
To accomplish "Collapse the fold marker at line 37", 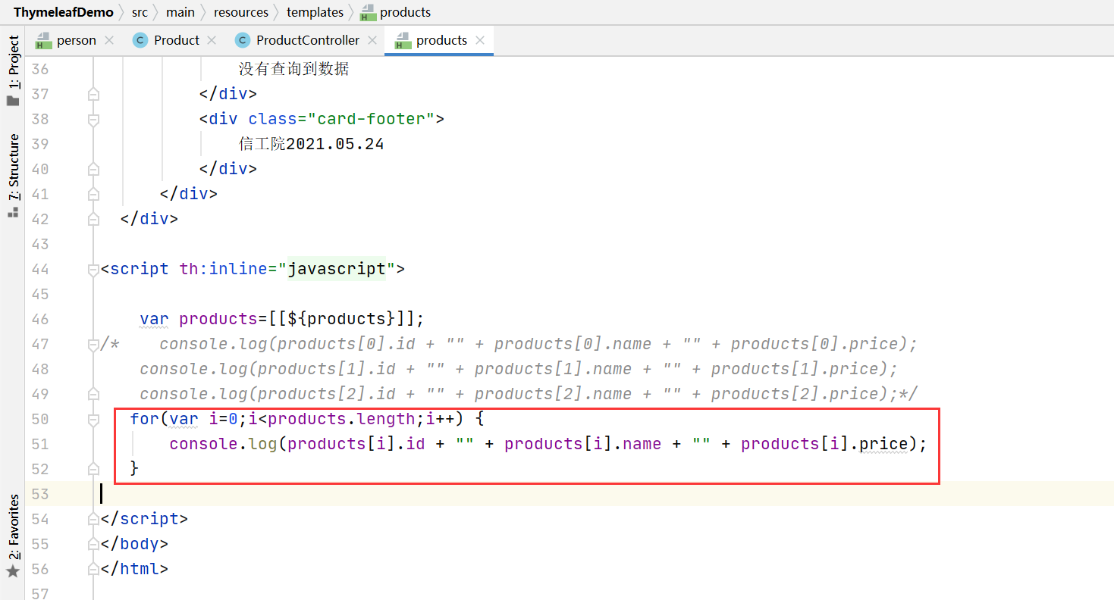I will pyautogui.click(x=93, y=94).
